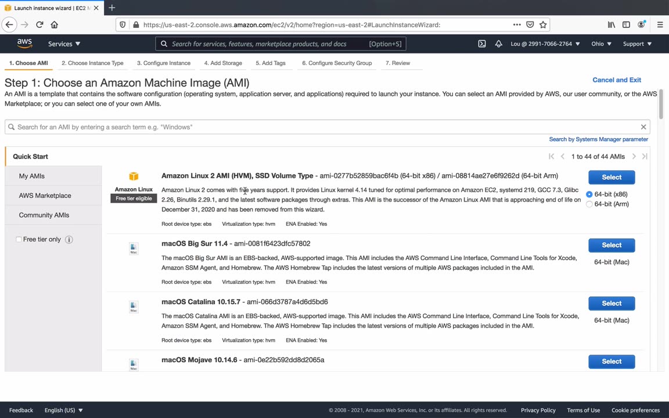The height and width of the screenshot is (418, 669).
Task: Close the Launch instance wizard tab
Action: pyautogui.click(x=96, y=8)
